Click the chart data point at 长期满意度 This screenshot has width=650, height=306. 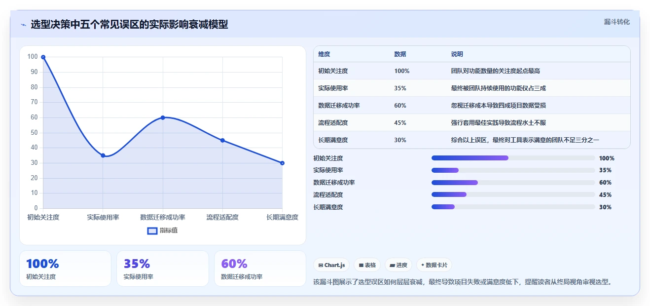pos(282,163)
